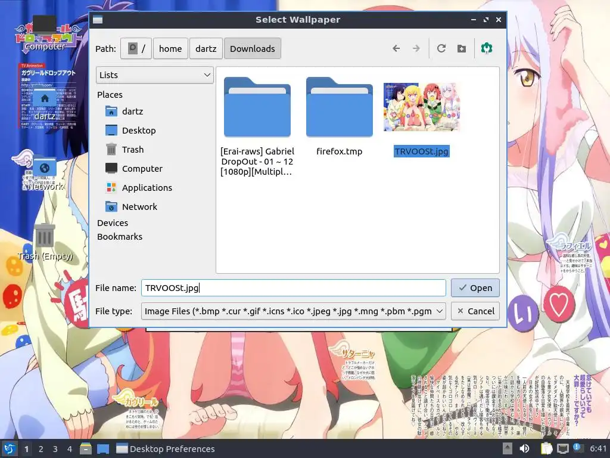
Task: Reload the current folder listing
Action: [441, 48]
